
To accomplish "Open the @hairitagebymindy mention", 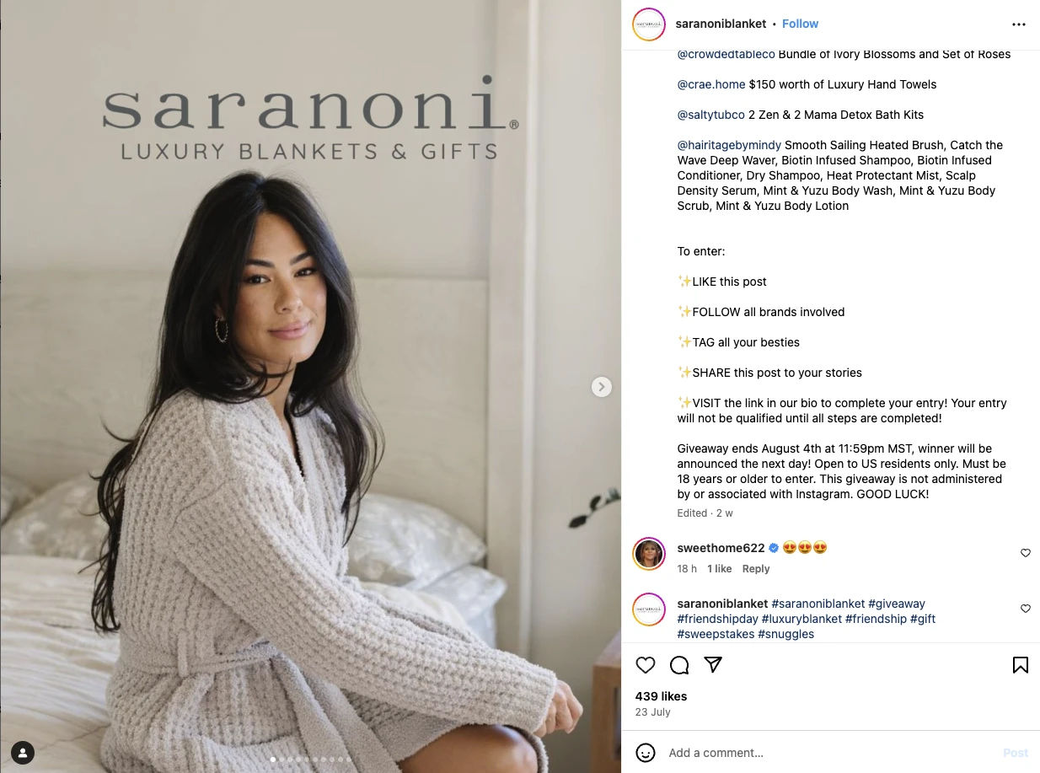I will (729, 145).
